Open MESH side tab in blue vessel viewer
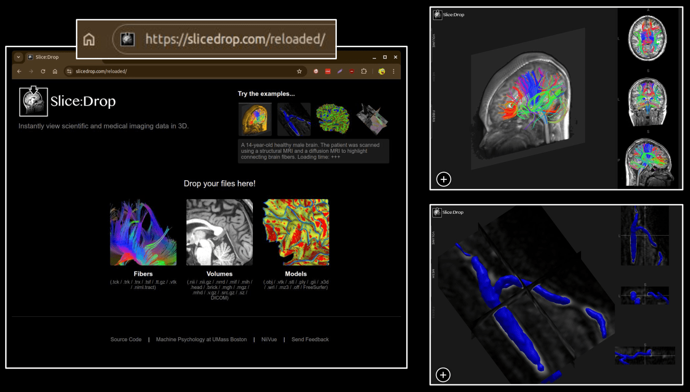This screenshot has height=392, width=690. coord(434,275)
